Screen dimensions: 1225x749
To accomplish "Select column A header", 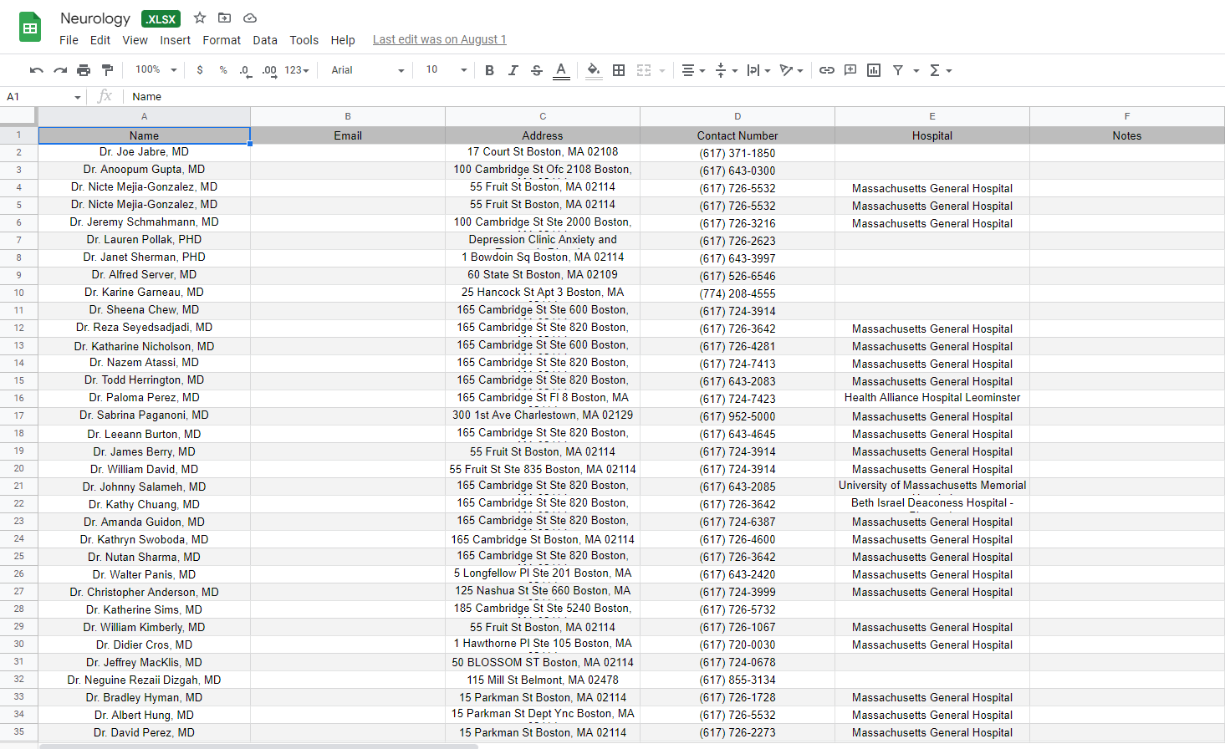I will (145, 116).
